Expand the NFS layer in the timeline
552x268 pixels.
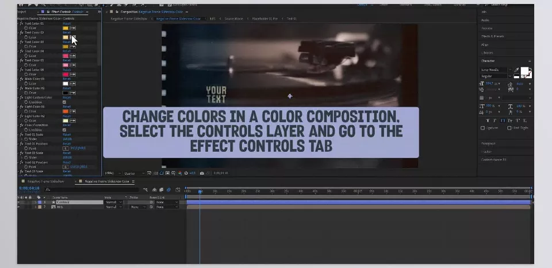(36, 207)
